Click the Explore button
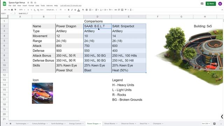Image resolution: width=224 pixels, height=126 pixels. pyautogui.click(x=215, y=124)
